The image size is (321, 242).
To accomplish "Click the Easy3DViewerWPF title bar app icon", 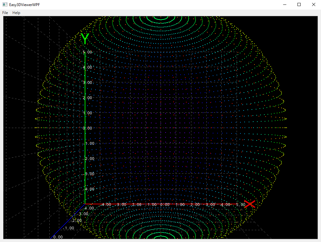I will [4, 4].
